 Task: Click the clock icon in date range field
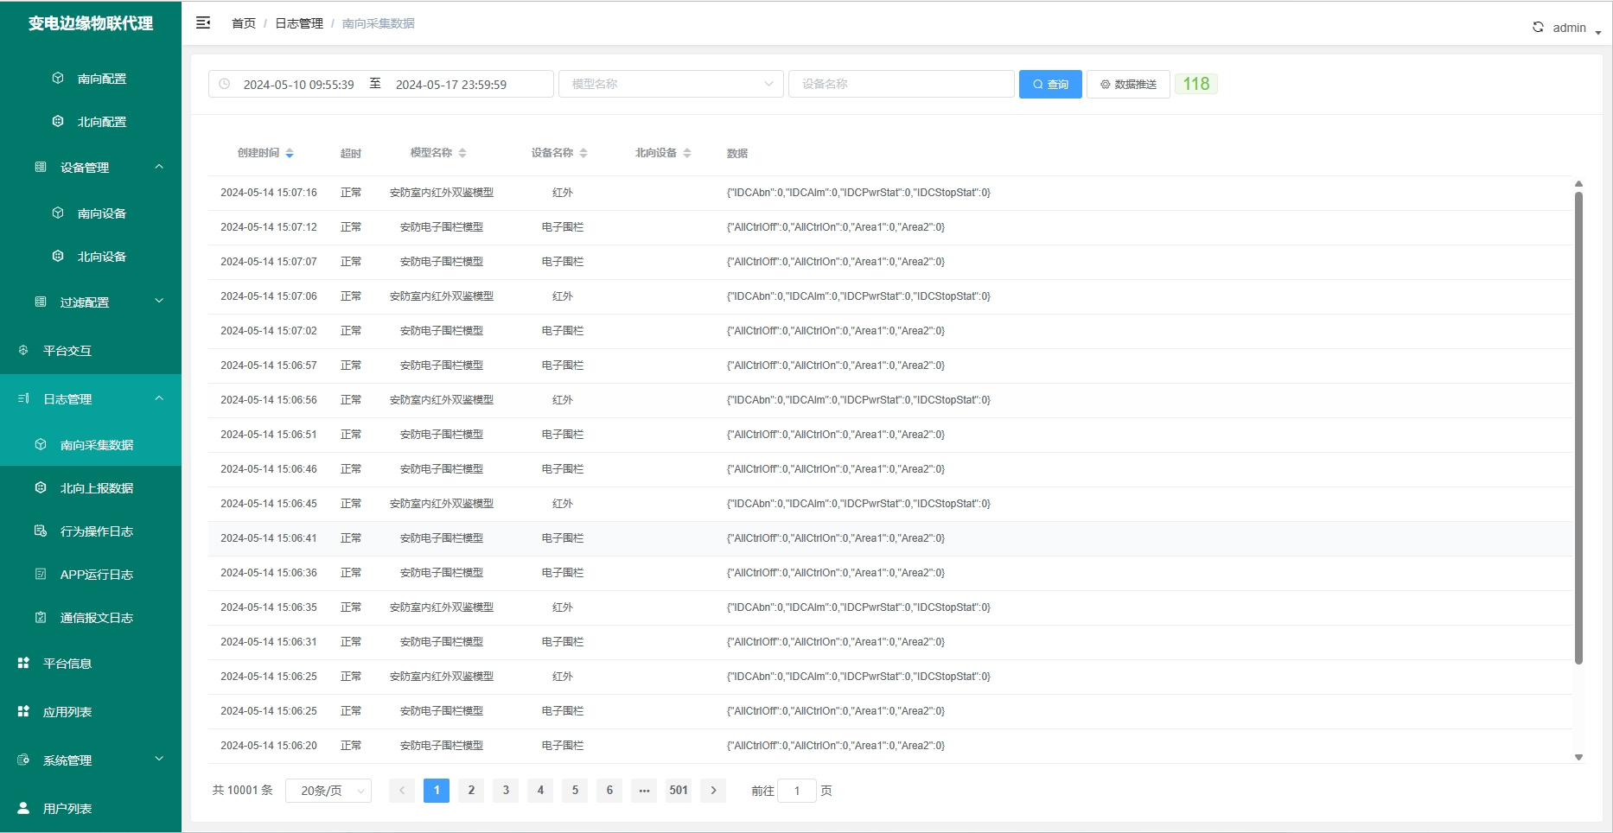pyautogui.click(x=225, y=85)
